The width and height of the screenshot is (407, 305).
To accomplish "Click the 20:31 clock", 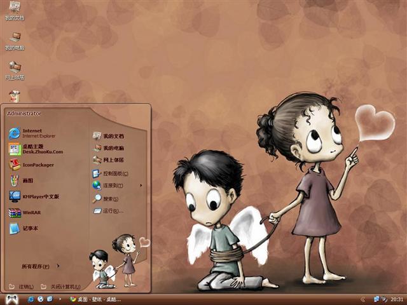I will click(x=397, y=299).
